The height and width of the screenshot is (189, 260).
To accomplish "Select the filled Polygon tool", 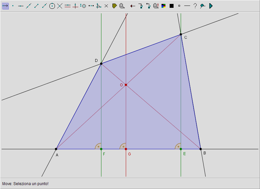I will [114, 6].
